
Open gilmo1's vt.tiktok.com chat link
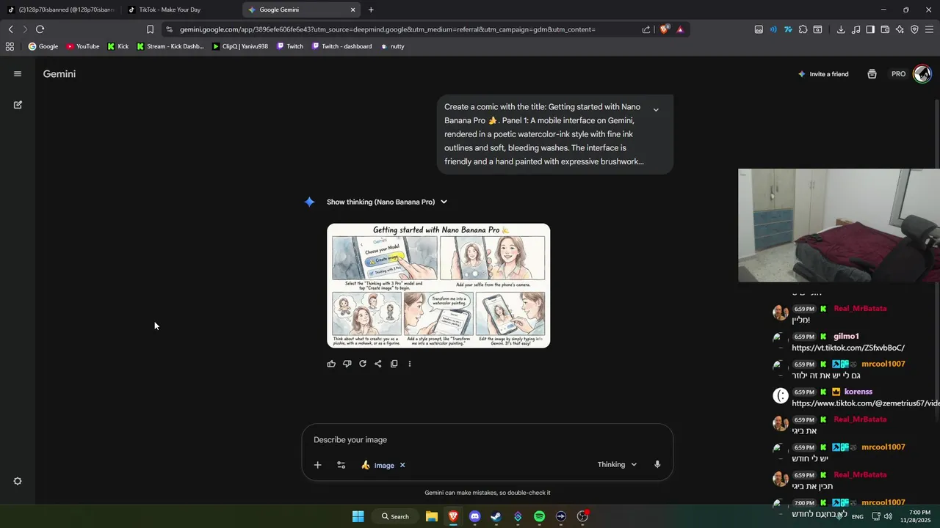click(848, 348)
